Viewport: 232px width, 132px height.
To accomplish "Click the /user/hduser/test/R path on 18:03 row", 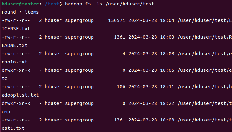I will [x=204, y=37].
